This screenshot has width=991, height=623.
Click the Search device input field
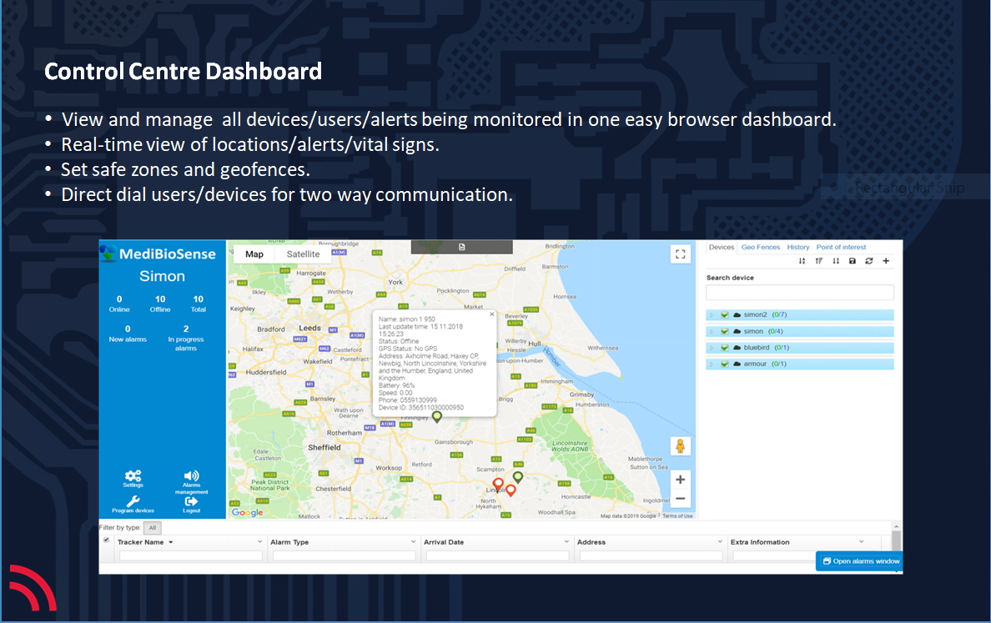coord(799,293)
